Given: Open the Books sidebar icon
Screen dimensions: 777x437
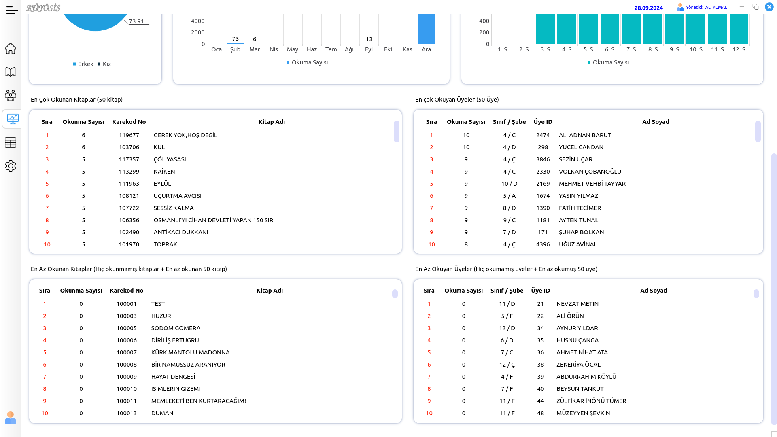Looking at the screenshot, I should (x=11, y=72).
